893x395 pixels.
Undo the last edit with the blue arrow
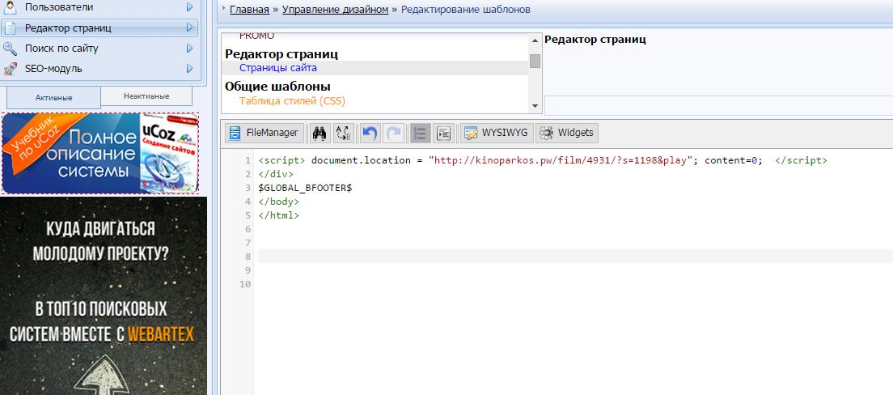pyautogui.click(x=370, y=133)
